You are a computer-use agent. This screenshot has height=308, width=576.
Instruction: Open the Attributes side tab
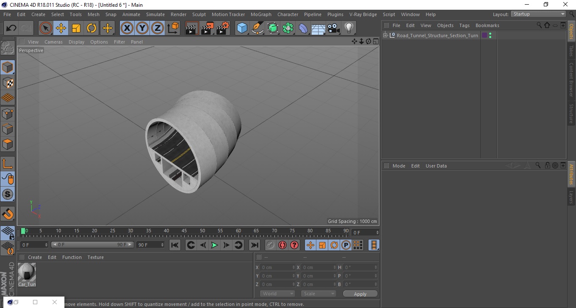[571, 174]
